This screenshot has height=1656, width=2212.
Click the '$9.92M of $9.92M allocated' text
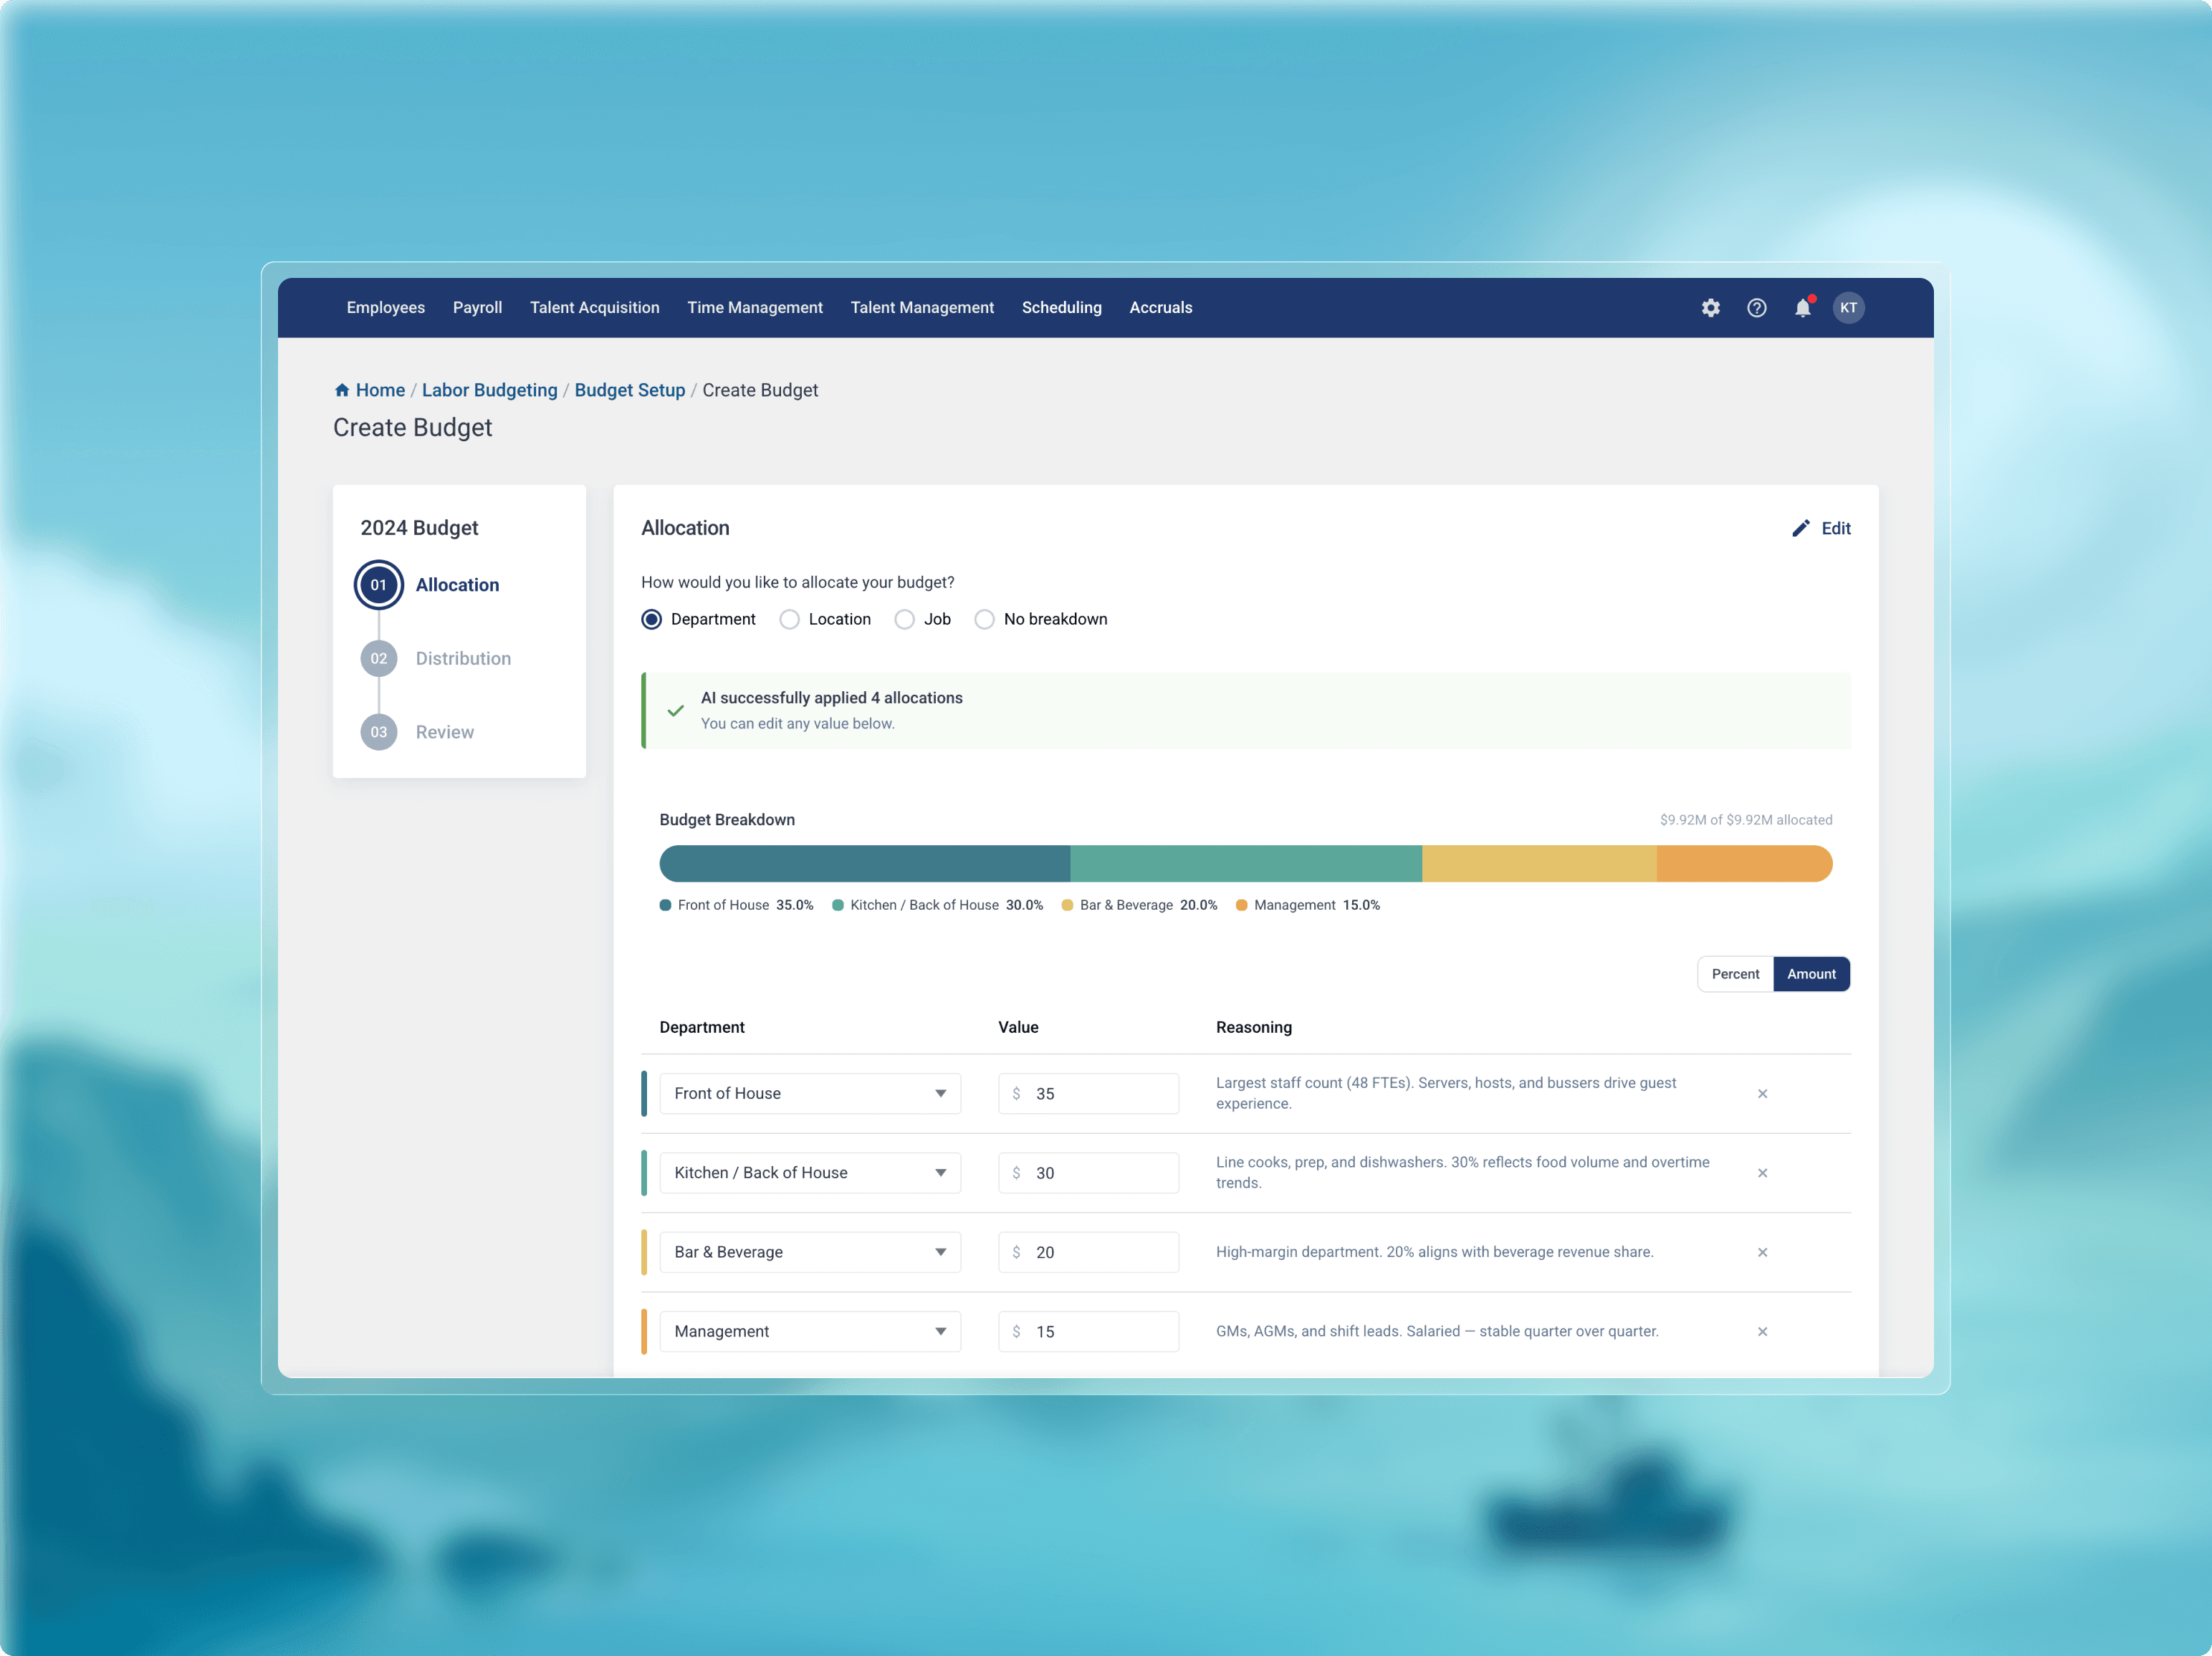(x=1746, y=819)
